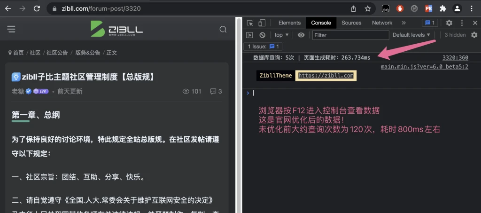The width and height of the screenshot is (481, 213).
Task: Bookmark this page with the star
Action: (x=368, y=8)
